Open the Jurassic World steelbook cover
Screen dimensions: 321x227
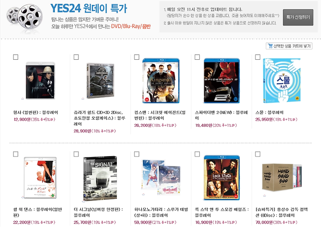click(100, 81)
